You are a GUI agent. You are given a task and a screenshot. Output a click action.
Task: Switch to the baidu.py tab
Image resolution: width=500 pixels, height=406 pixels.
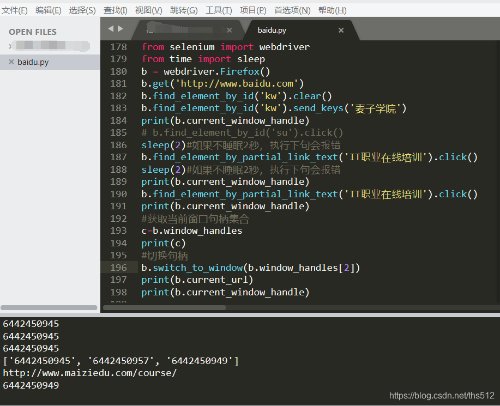click(x=302, y=31)
